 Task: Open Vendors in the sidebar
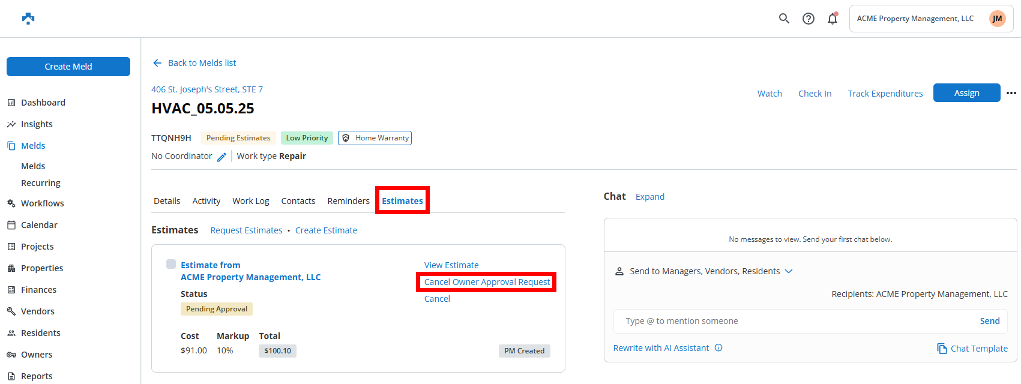pyautogui.click(x=37, y=311)
